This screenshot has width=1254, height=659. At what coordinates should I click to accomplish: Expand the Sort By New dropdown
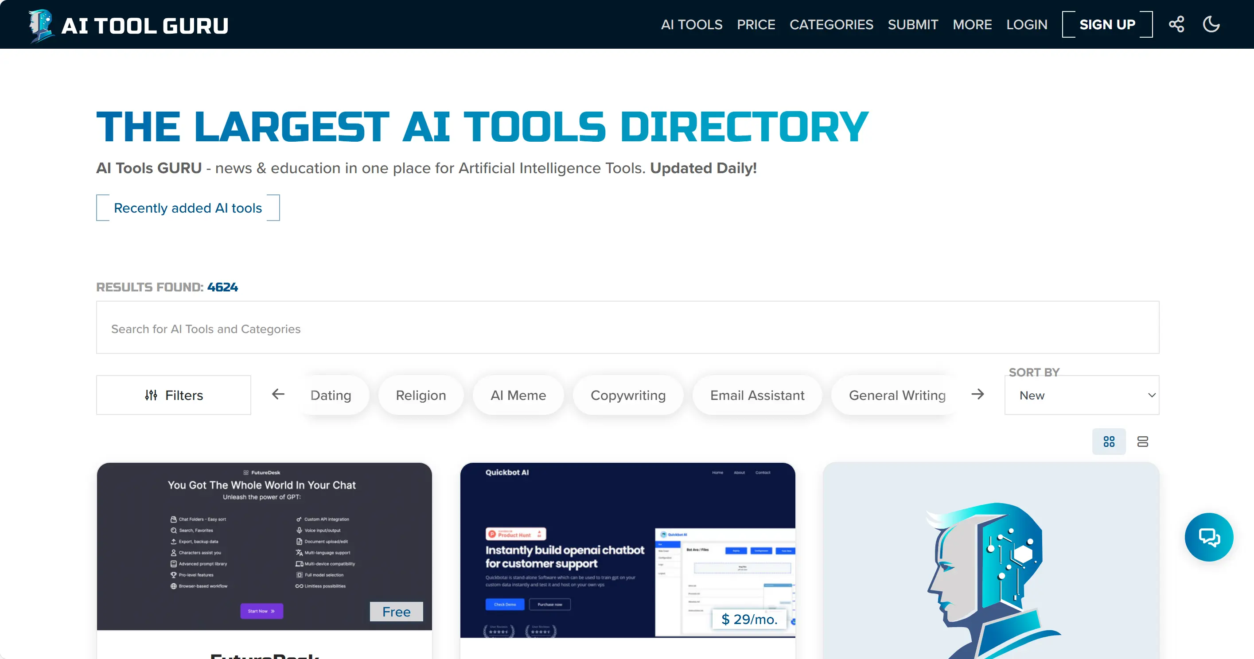1082,395
